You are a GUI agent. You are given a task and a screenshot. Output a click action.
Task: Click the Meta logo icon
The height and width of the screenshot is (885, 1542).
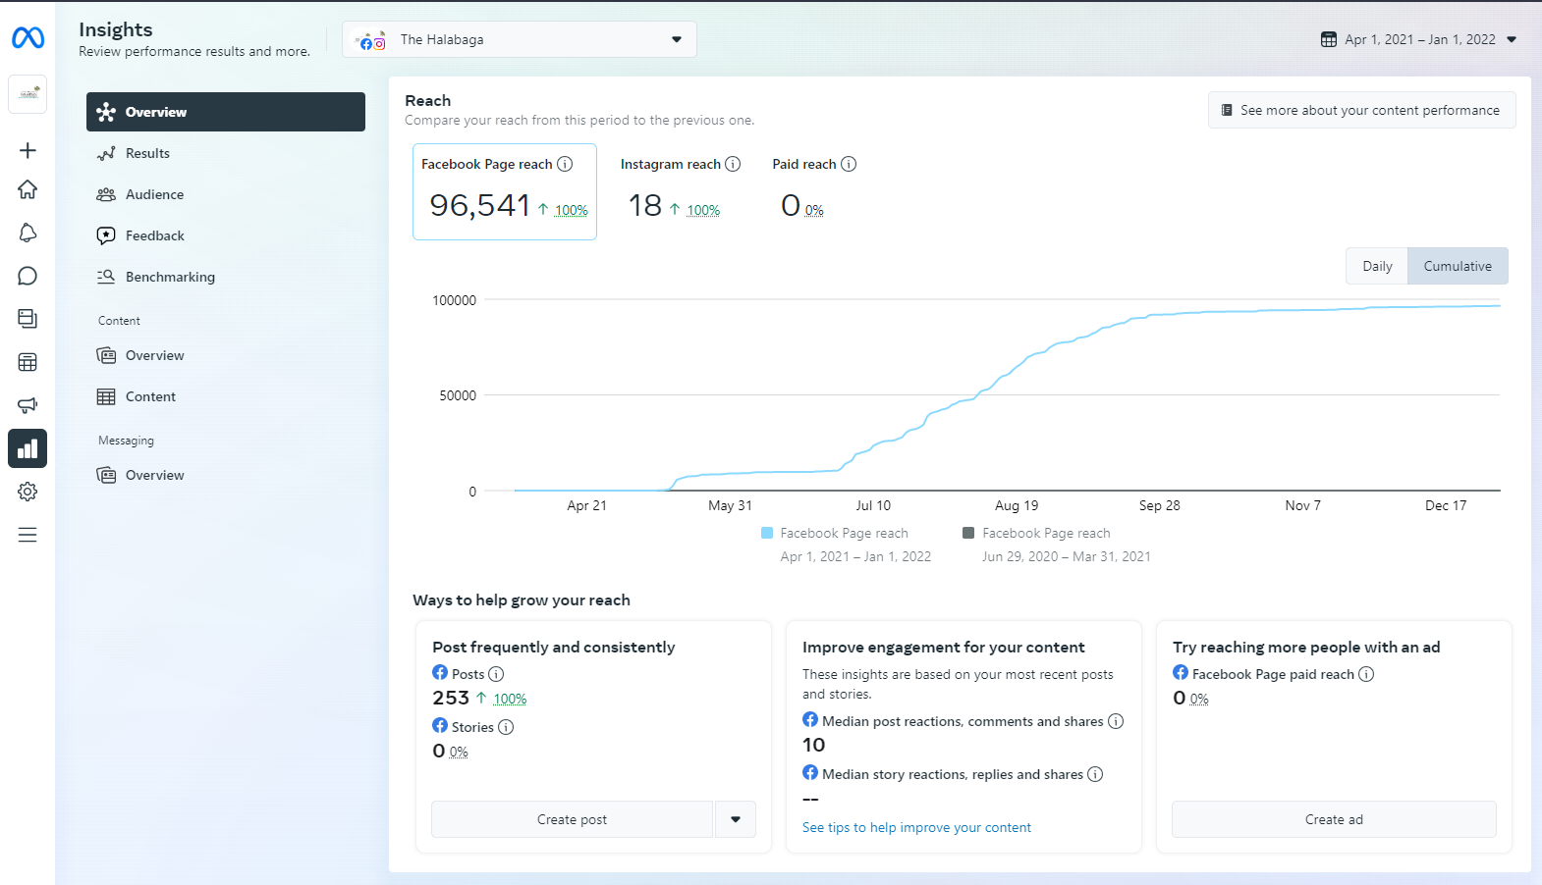28,38
